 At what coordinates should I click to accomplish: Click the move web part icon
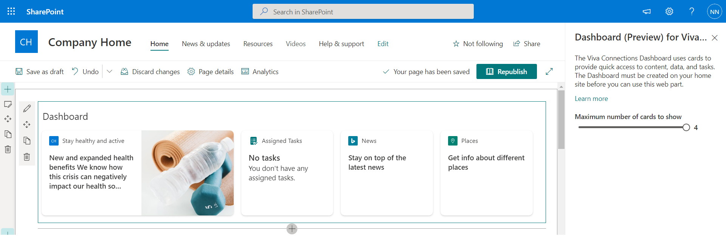click(27, 124)
